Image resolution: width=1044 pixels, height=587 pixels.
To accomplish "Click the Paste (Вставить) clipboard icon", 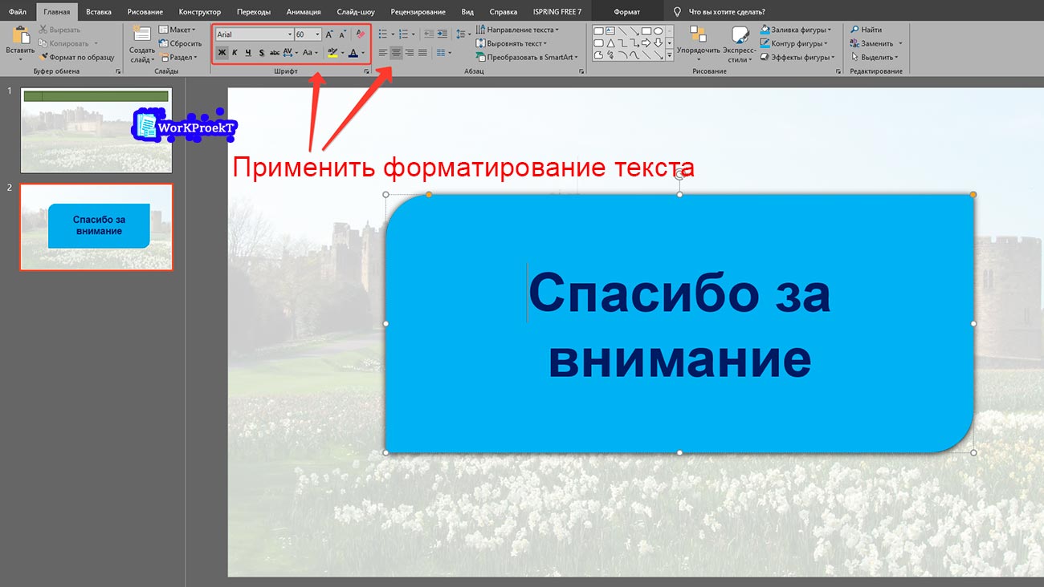I will coord(20,36).
